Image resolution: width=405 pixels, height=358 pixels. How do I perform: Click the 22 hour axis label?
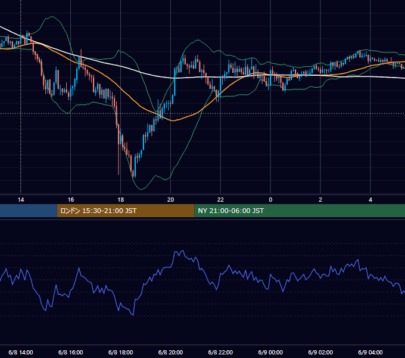220,200
